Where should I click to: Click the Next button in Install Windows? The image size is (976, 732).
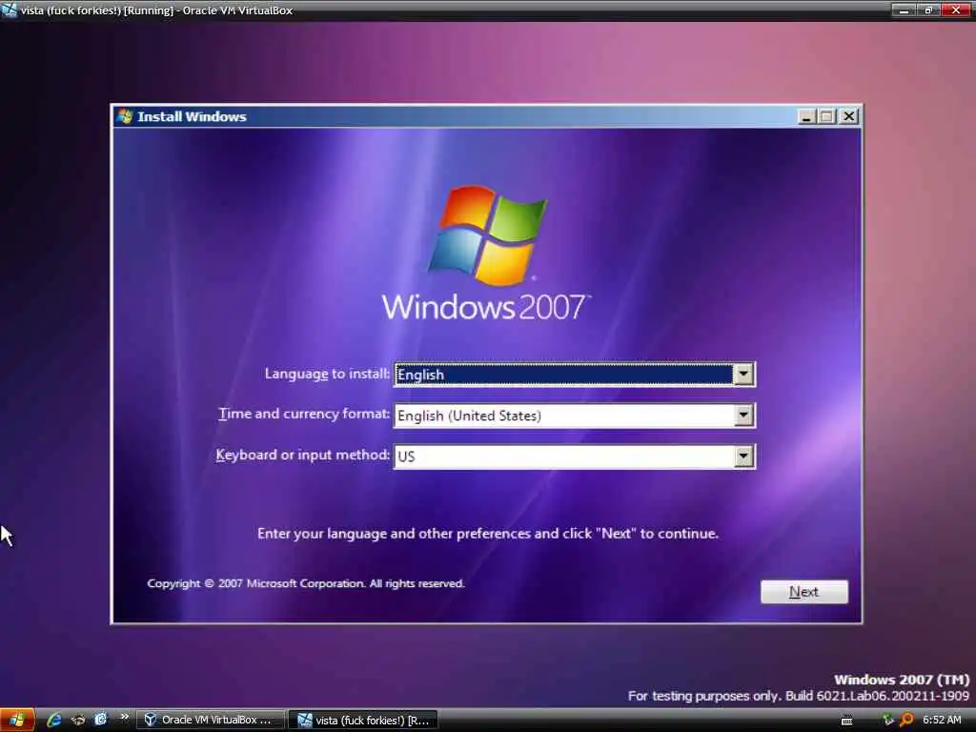pos(804,592)
